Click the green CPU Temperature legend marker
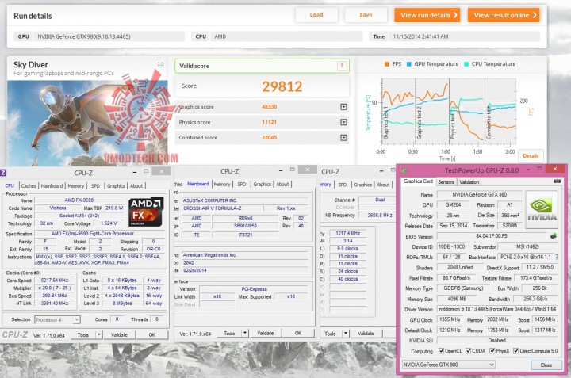571x378 pixels. click(466, 64)
